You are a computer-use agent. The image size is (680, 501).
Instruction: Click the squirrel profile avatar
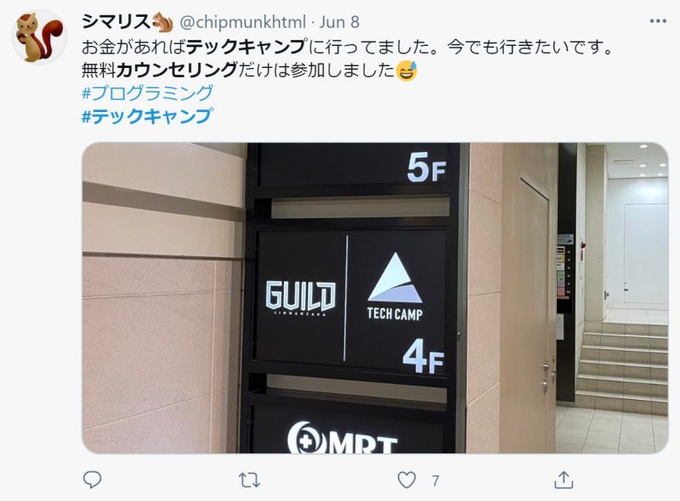(39, 37)
